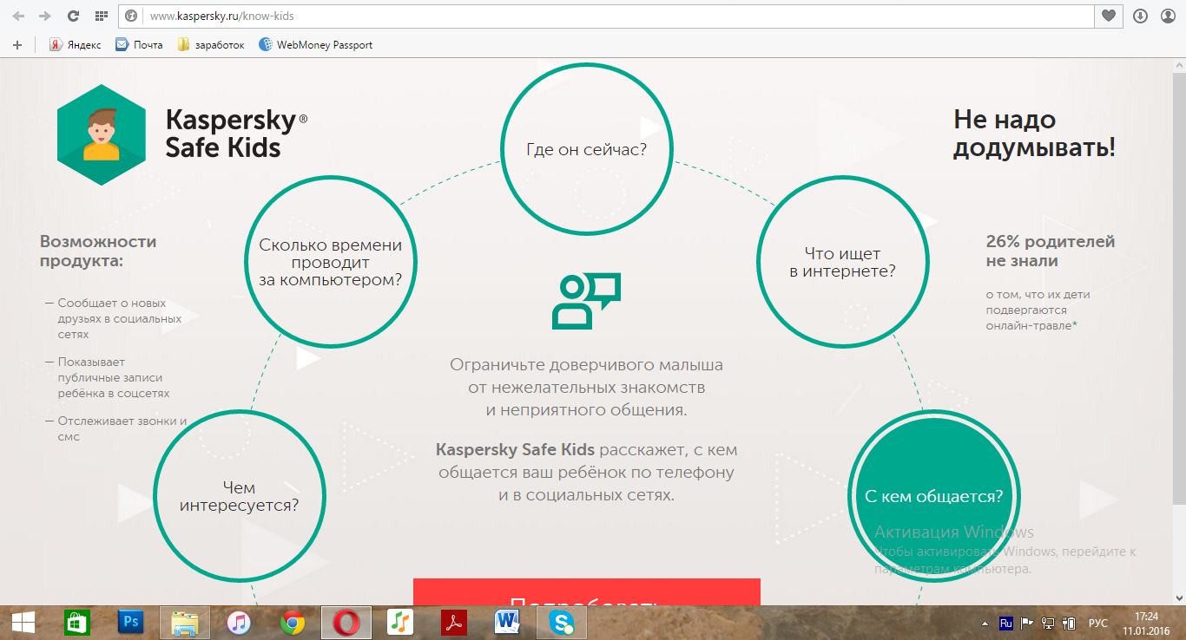Open the WebMoney Passport bookmark
Image resolution: width=1186 pixels, height=640 pixels.
(x=316, y=44)
